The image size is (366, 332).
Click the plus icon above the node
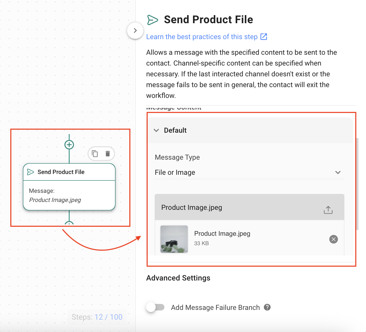tap(69, 144)
